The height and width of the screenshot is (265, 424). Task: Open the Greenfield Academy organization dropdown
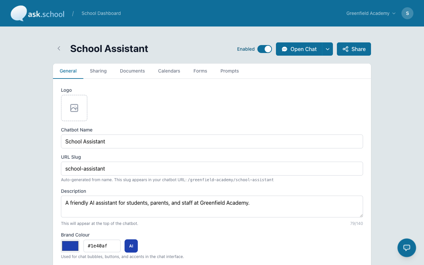tap(371, 13)
